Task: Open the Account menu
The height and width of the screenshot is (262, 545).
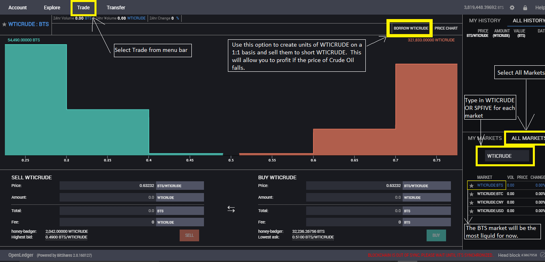Action: (x=17, y=7)
